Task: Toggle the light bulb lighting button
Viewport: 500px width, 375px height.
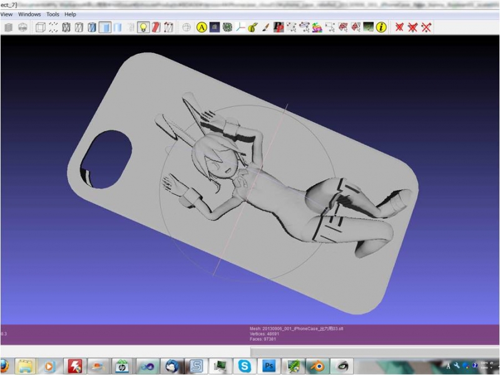Action: coord(143,27)
